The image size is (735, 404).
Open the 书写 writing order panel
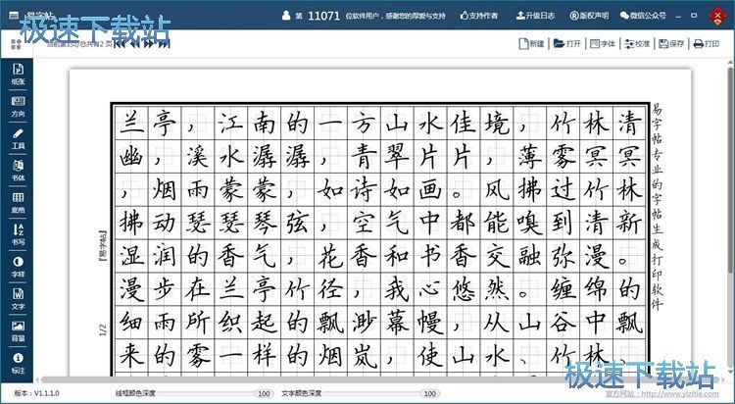[18, 234]
